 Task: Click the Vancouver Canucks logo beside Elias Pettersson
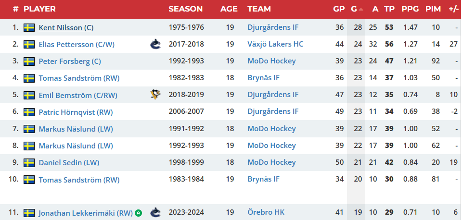(155, 44)
